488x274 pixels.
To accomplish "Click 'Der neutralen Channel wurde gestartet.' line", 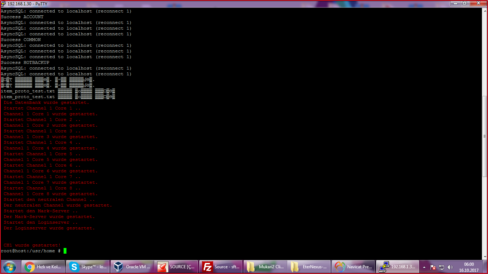I will pos(58,205).
